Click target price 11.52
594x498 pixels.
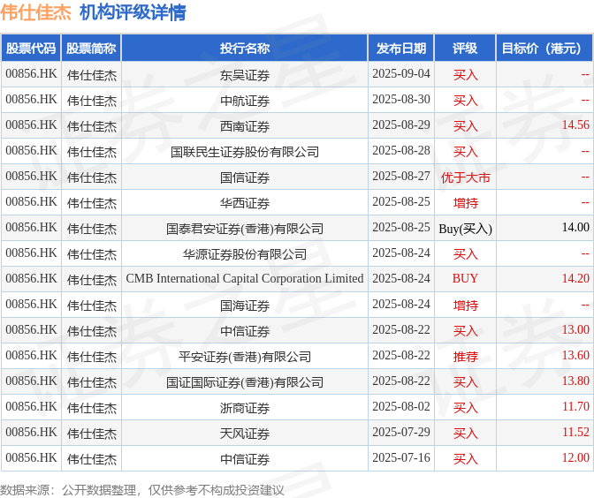pyautogui.click(x=575, y=432)
